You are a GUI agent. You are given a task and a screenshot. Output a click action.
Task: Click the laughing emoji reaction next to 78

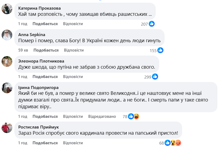point(136,116)
